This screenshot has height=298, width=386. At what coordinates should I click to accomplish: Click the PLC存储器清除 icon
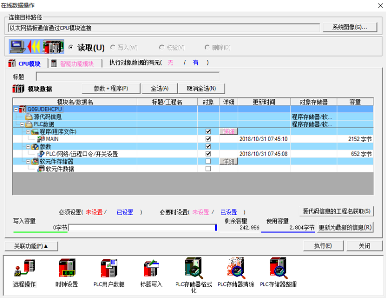pos(235,268)
